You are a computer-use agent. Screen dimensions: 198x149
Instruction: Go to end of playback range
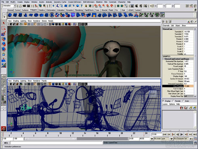point(195,134)
